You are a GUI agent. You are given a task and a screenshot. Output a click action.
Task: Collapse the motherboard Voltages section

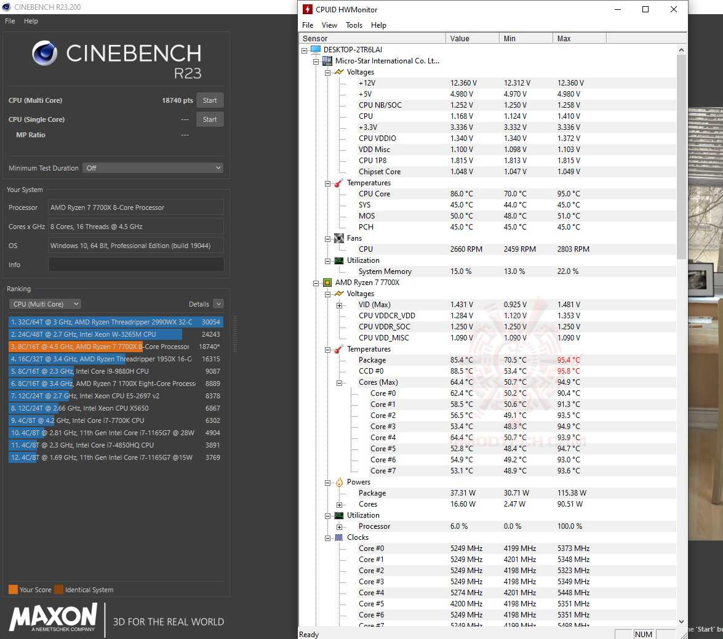pyautogui.click(x=327, y=73)
